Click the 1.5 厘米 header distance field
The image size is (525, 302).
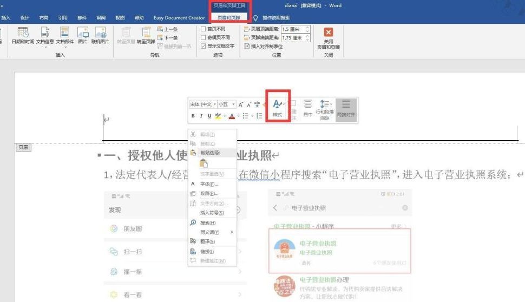tap(293, 29)
